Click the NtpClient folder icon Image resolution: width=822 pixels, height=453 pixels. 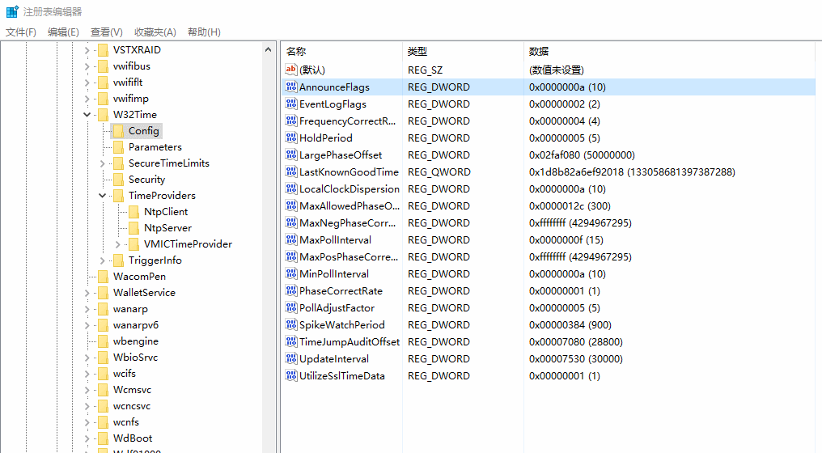click(134, 211)
